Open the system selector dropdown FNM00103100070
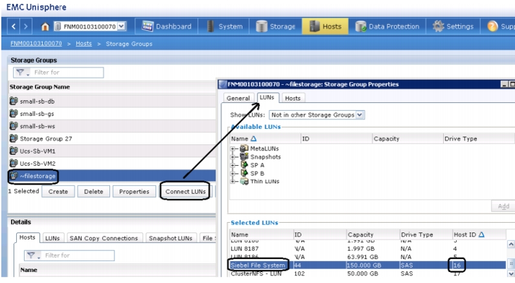 [89, 27]
